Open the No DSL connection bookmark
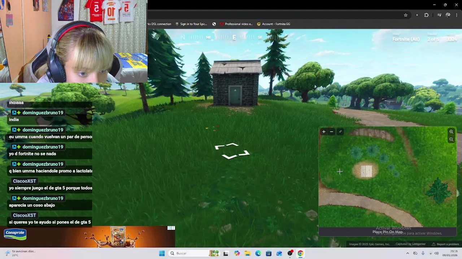The image size is (462, 259). (x=159, y=24)
